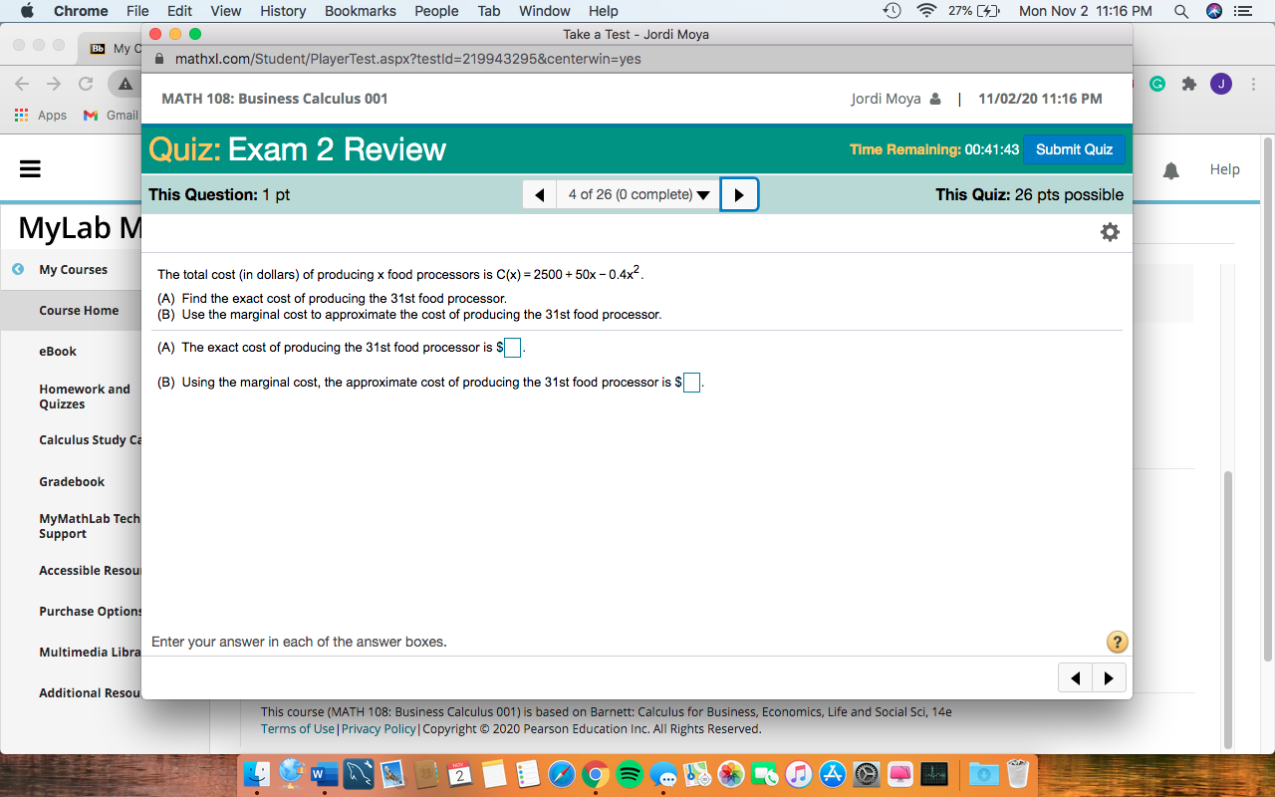The width and height of the screenshot is (1275, 797).
Task: Open eBook in MyLab sidebar
Action: 58,351
